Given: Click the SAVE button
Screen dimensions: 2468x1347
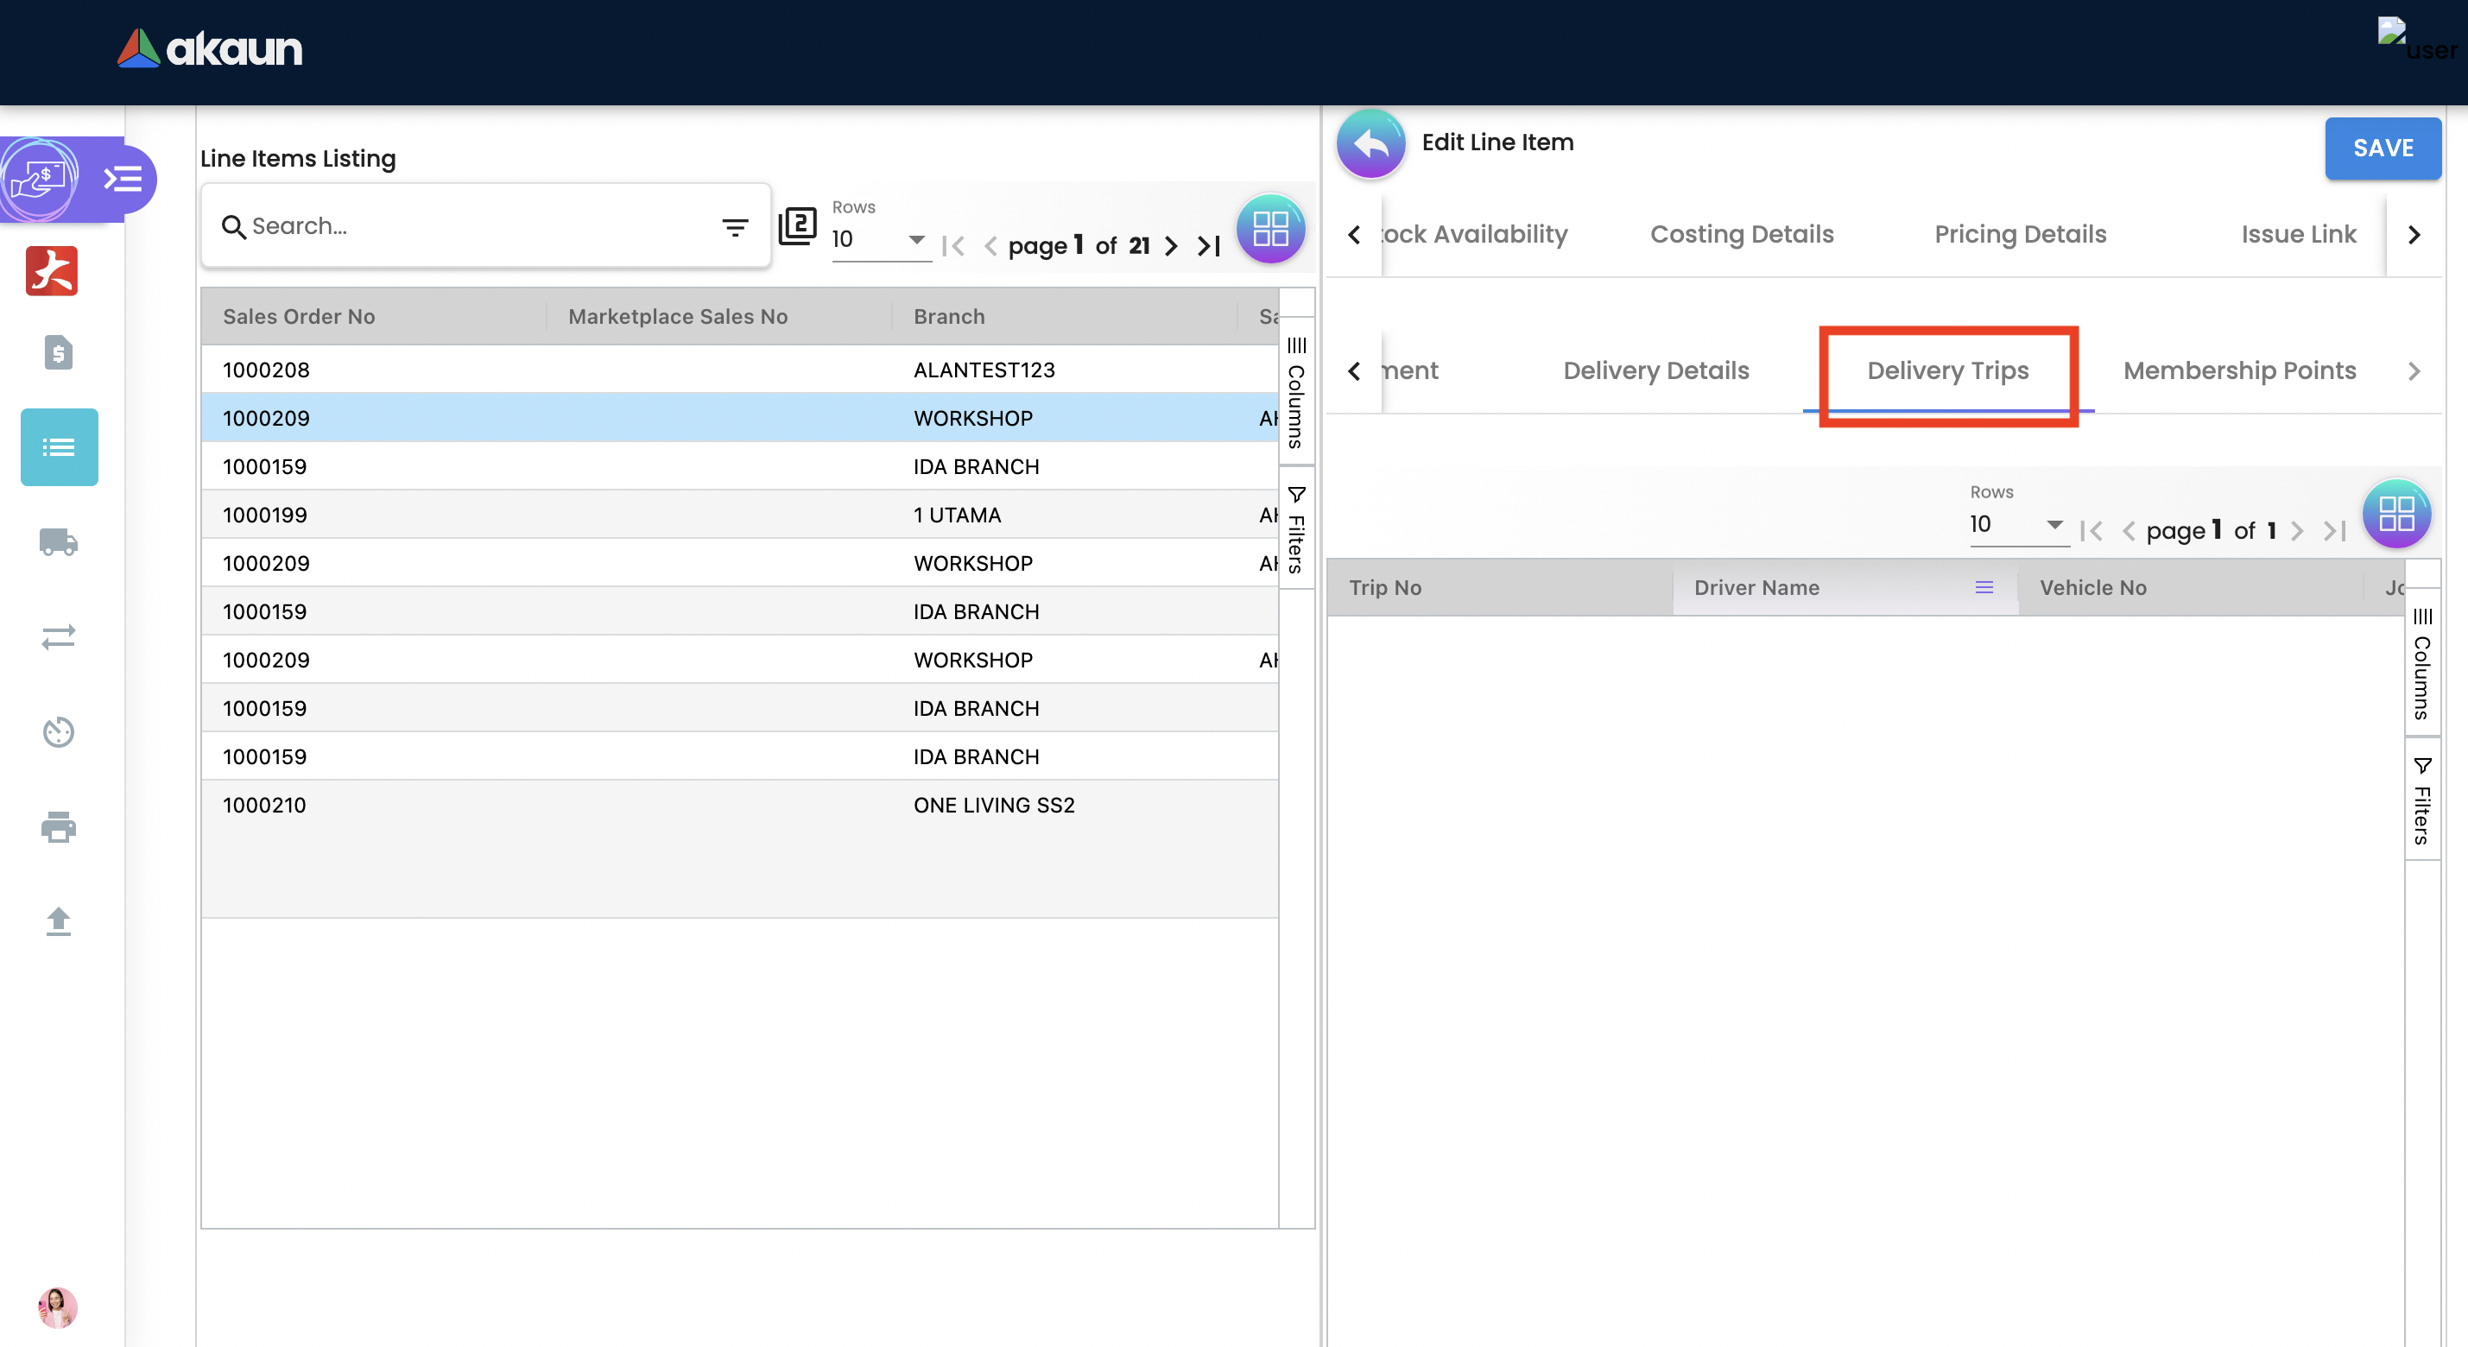Looking at the screenshot, I should point(2382,149).
